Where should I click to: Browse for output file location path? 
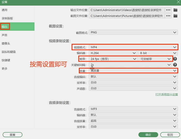click(x=168, y=10)
